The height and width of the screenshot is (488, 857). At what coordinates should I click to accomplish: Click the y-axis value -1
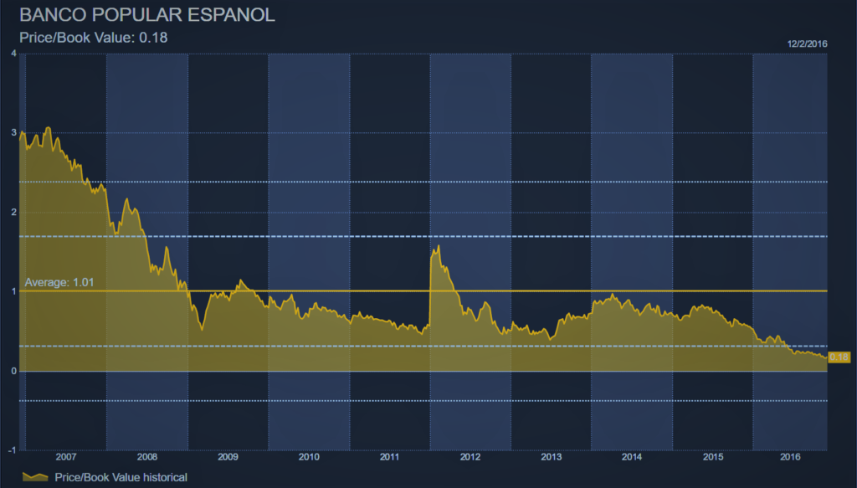12,450
